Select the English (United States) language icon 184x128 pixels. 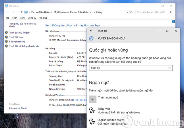pyautogui.click(x=92, y=122)
